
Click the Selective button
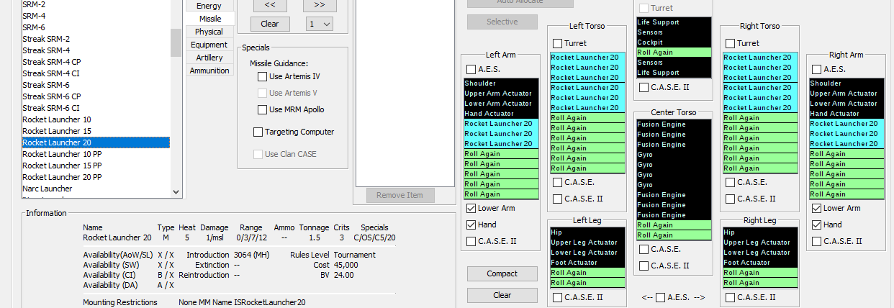[x=502, y=22]
